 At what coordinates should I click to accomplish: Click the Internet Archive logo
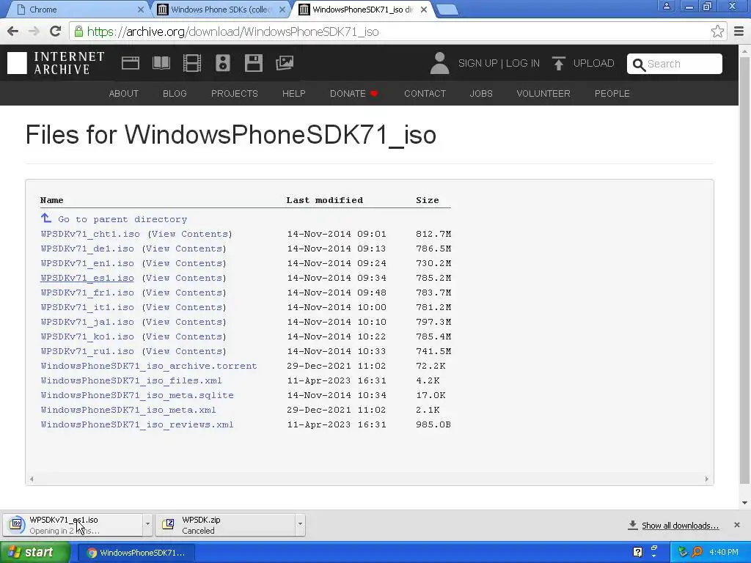click(x=56, y=63)
